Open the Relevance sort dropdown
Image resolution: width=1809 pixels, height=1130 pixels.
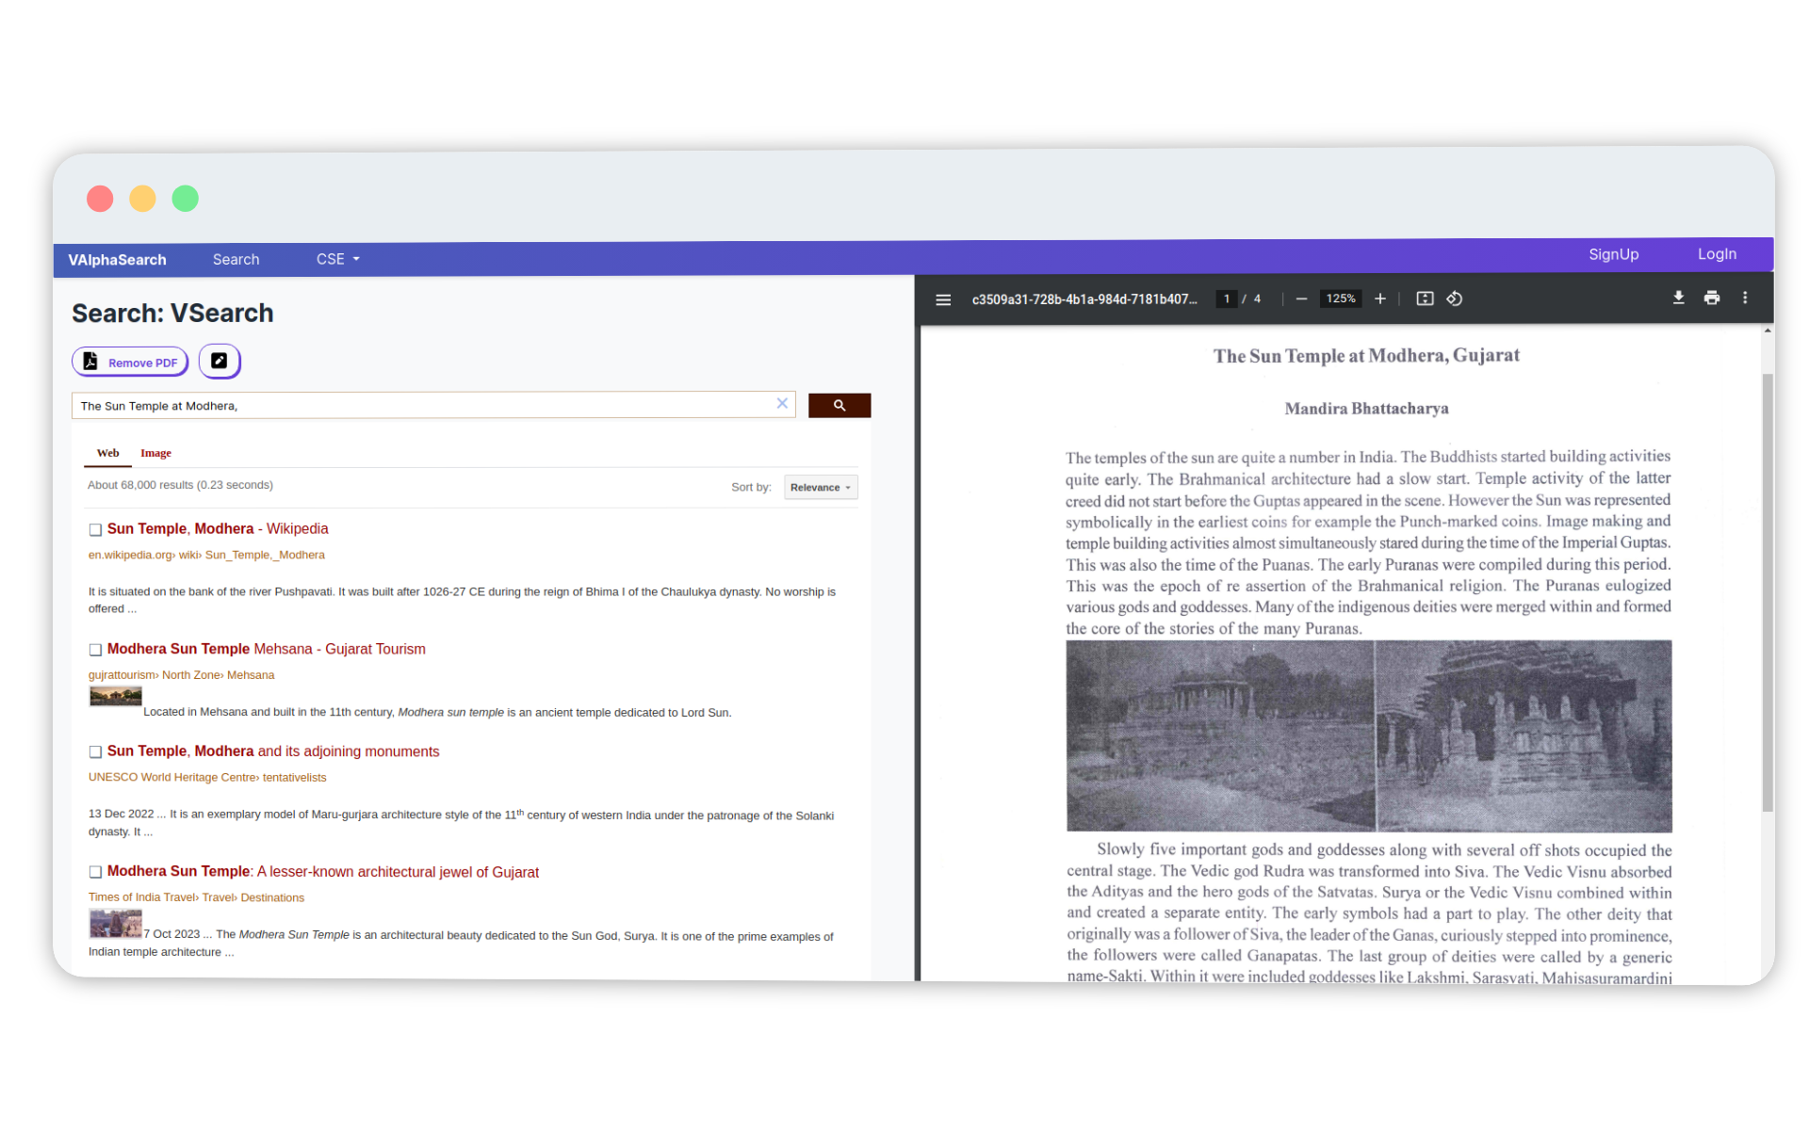[x=820, y=487]
